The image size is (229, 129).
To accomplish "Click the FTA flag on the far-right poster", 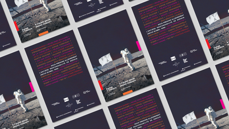I will pos(213,19).
